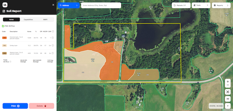This screenshot has width=233, height=111.
Task: Click the Description column header
Action: pyautogui.click(x=14, y=31)
